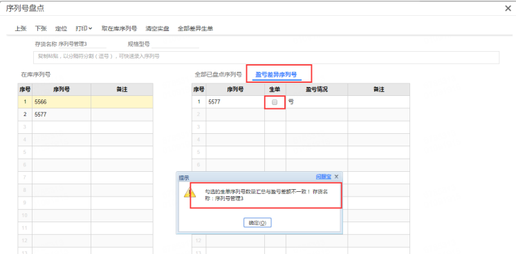Select the 5566 row in 在库序列号 table
516x254 pixels.
point(85,102)
